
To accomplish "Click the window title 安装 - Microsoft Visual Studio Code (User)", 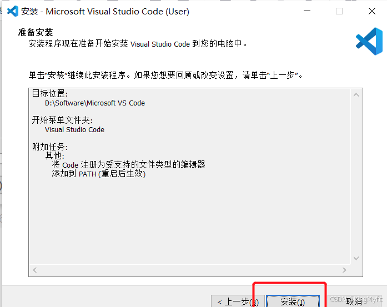I will [x=105, y=11].
